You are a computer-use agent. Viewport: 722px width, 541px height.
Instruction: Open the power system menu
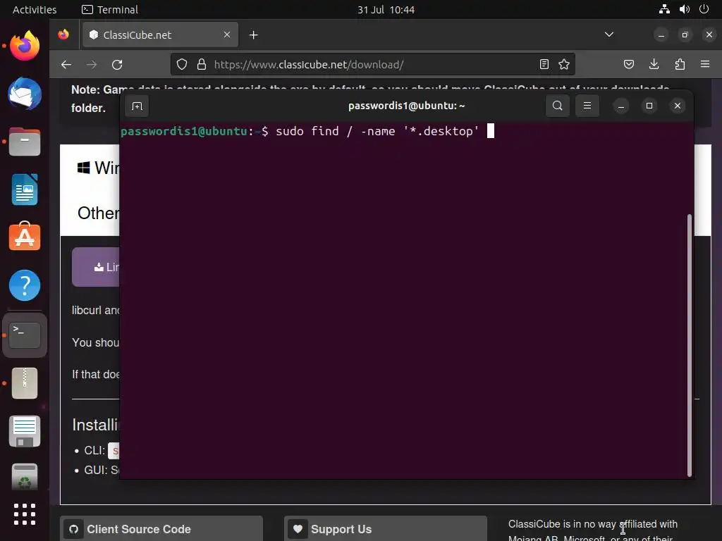coord(704,9)
